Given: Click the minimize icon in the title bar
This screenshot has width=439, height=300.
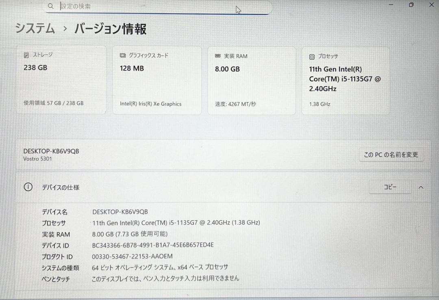Looking at the screenshot, I should click(391, 5).
